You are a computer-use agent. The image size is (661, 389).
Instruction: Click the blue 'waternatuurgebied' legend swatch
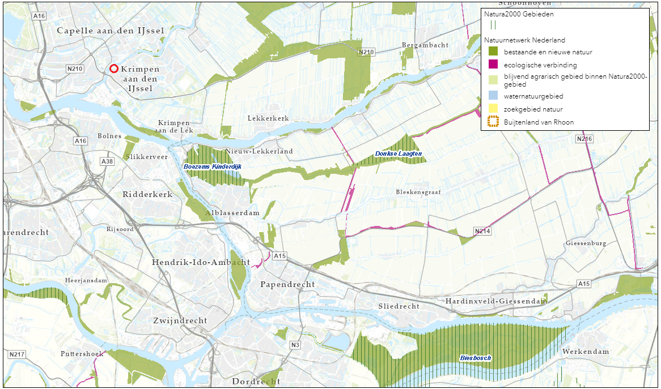[x=493, y=96]
